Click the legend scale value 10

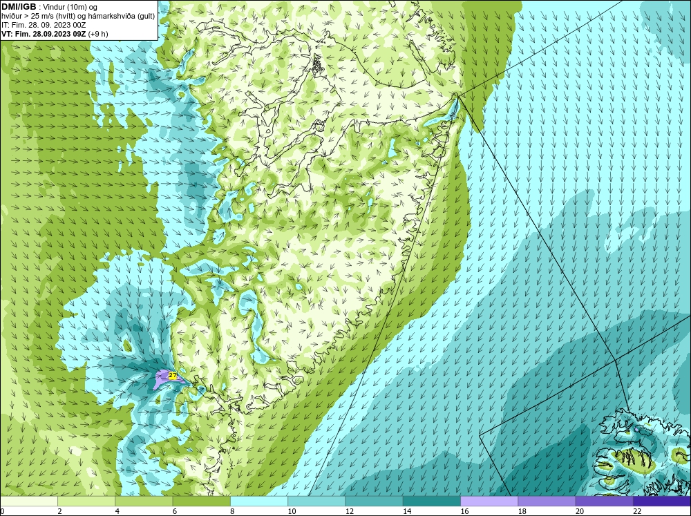tap(292, 511)
